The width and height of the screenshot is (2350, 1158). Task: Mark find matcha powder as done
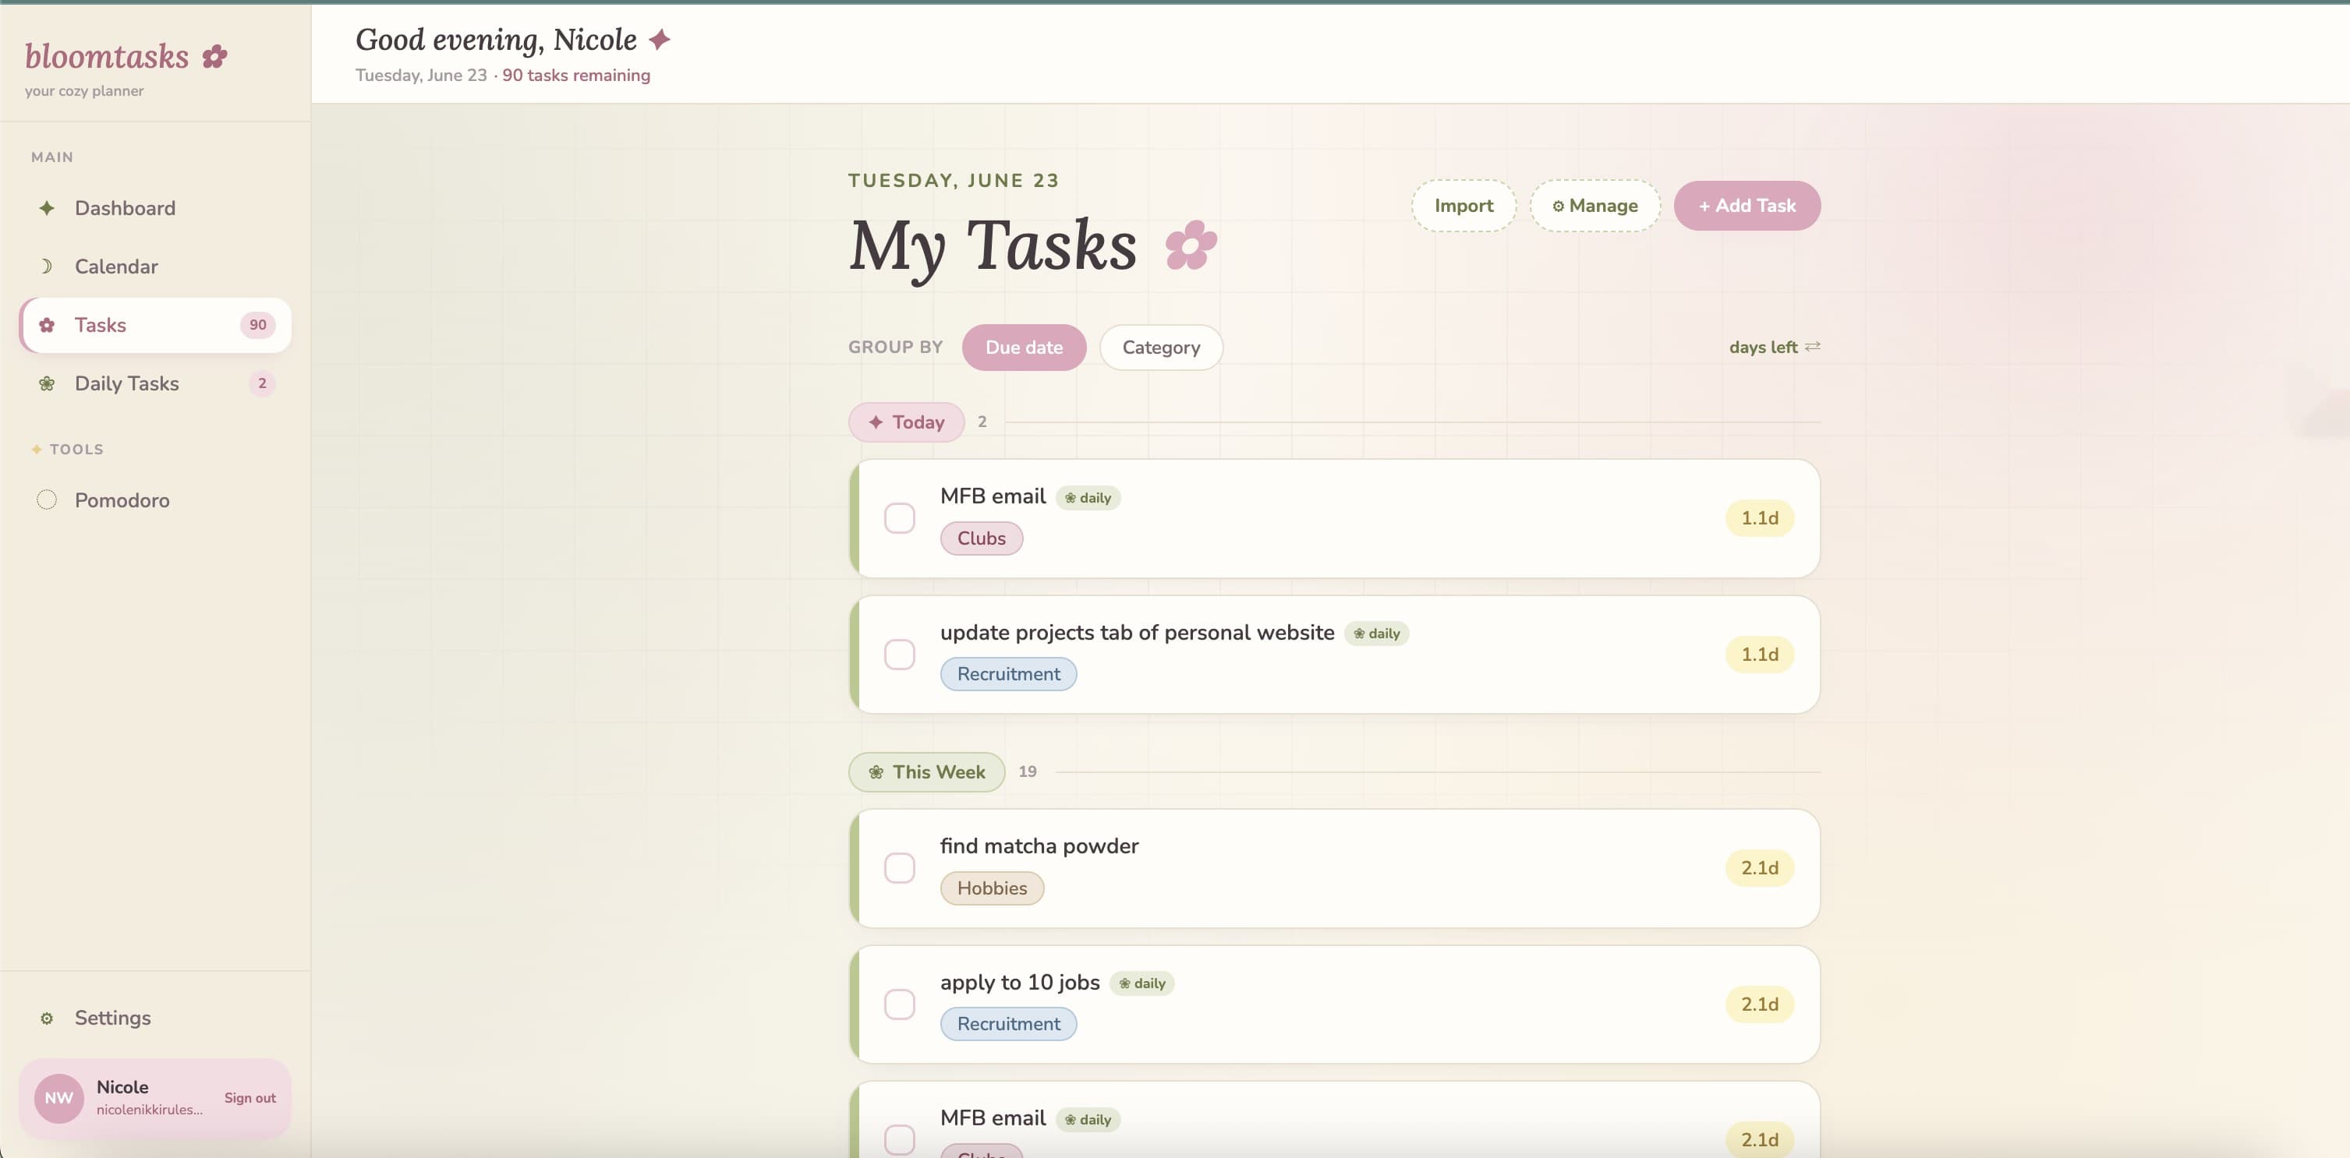tap(900, 868)
